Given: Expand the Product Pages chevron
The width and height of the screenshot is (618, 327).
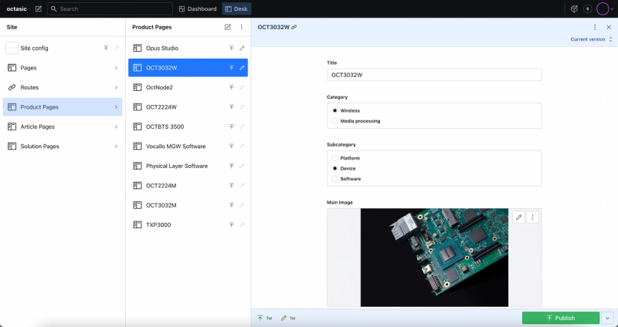Looking at the screenshot, I should point(116,107).
